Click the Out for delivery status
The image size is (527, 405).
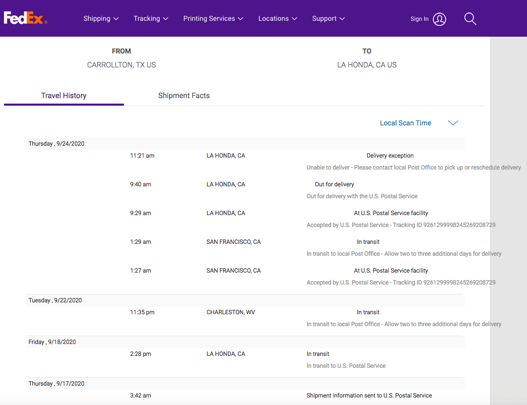[x=335, y=184]
